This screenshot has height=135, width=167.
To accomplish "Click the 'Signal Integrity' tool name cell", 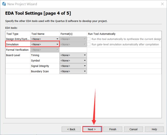I will tap(45, 66).
